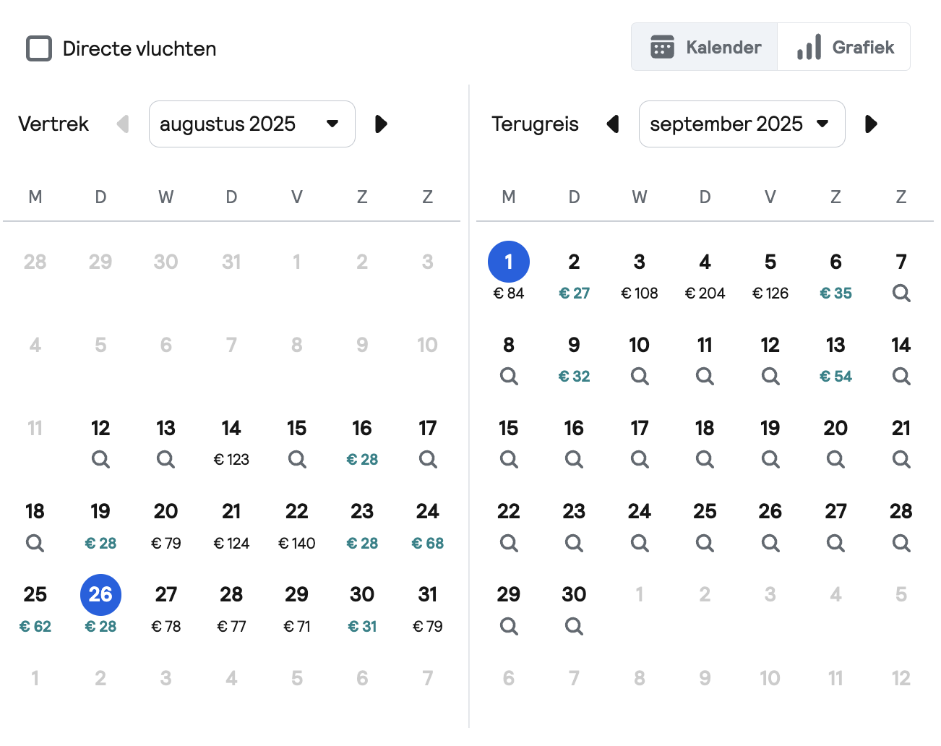The width and height of the screenshot is (941, 746).
Task: Go to previous return month arrow
Action: [613, 124]
